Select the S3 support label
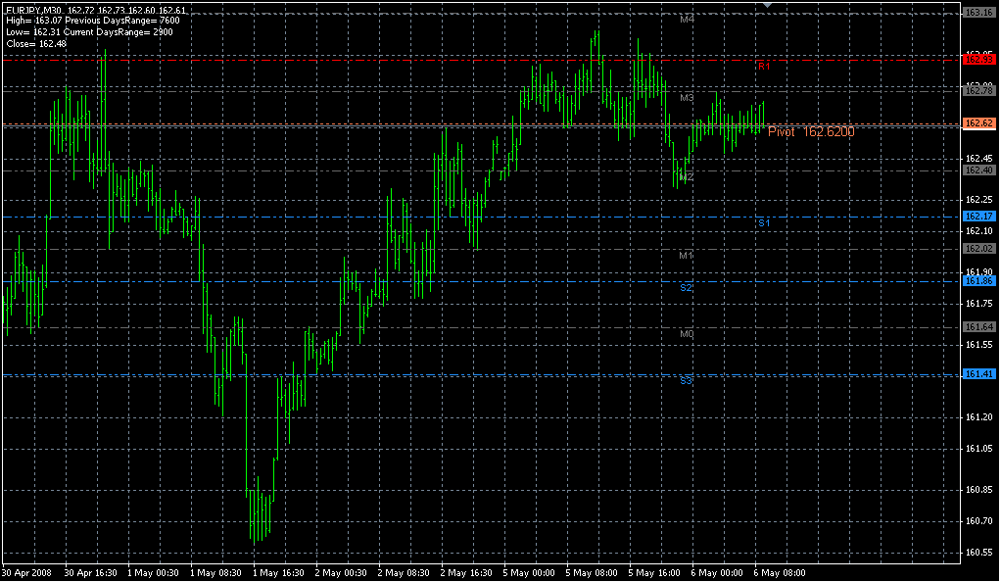1001x582 pixels. click(x=687, y=380)
